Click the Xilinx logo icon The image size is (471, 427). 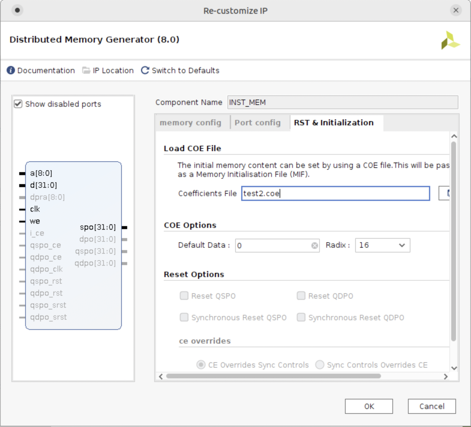[x=450, y=40]
